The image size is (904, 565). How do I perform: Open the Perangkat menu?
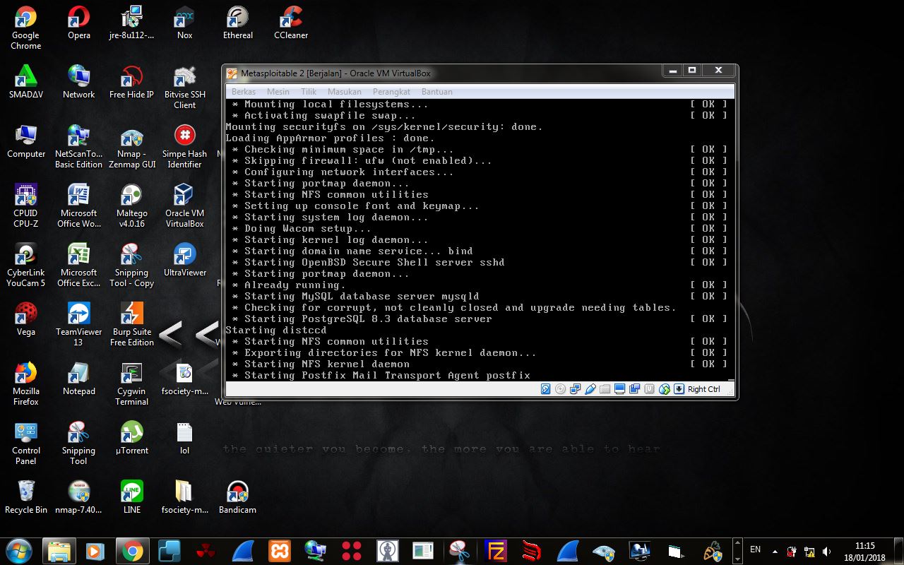[391, 91]
